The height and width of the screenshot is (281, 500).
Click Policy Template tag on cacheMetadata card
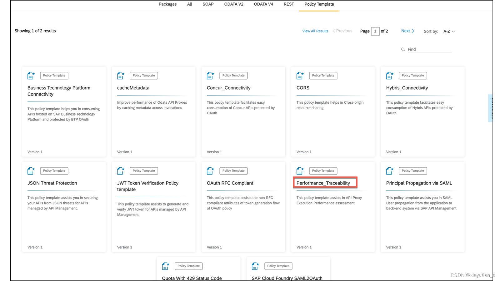pos(144,76)
